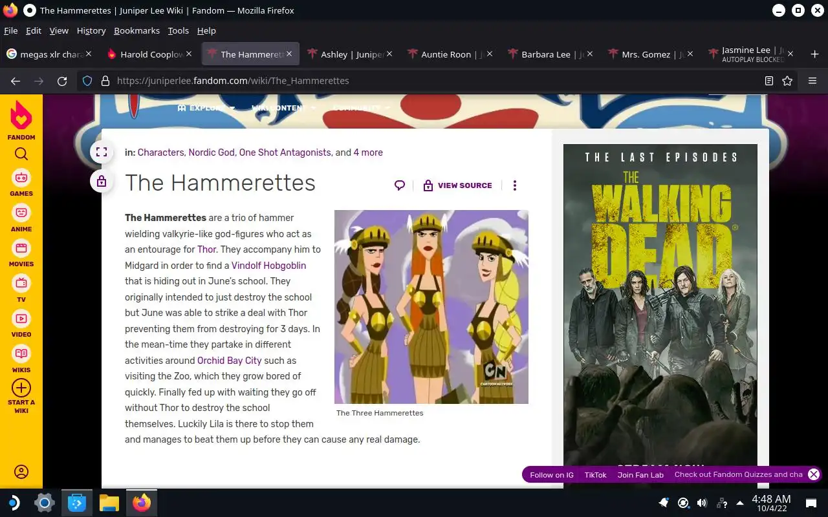Image resolution: width=828 pixels, height=517 pixels.
Task: Click the Start a Wiki plus icon
Action: coord(21,388)
